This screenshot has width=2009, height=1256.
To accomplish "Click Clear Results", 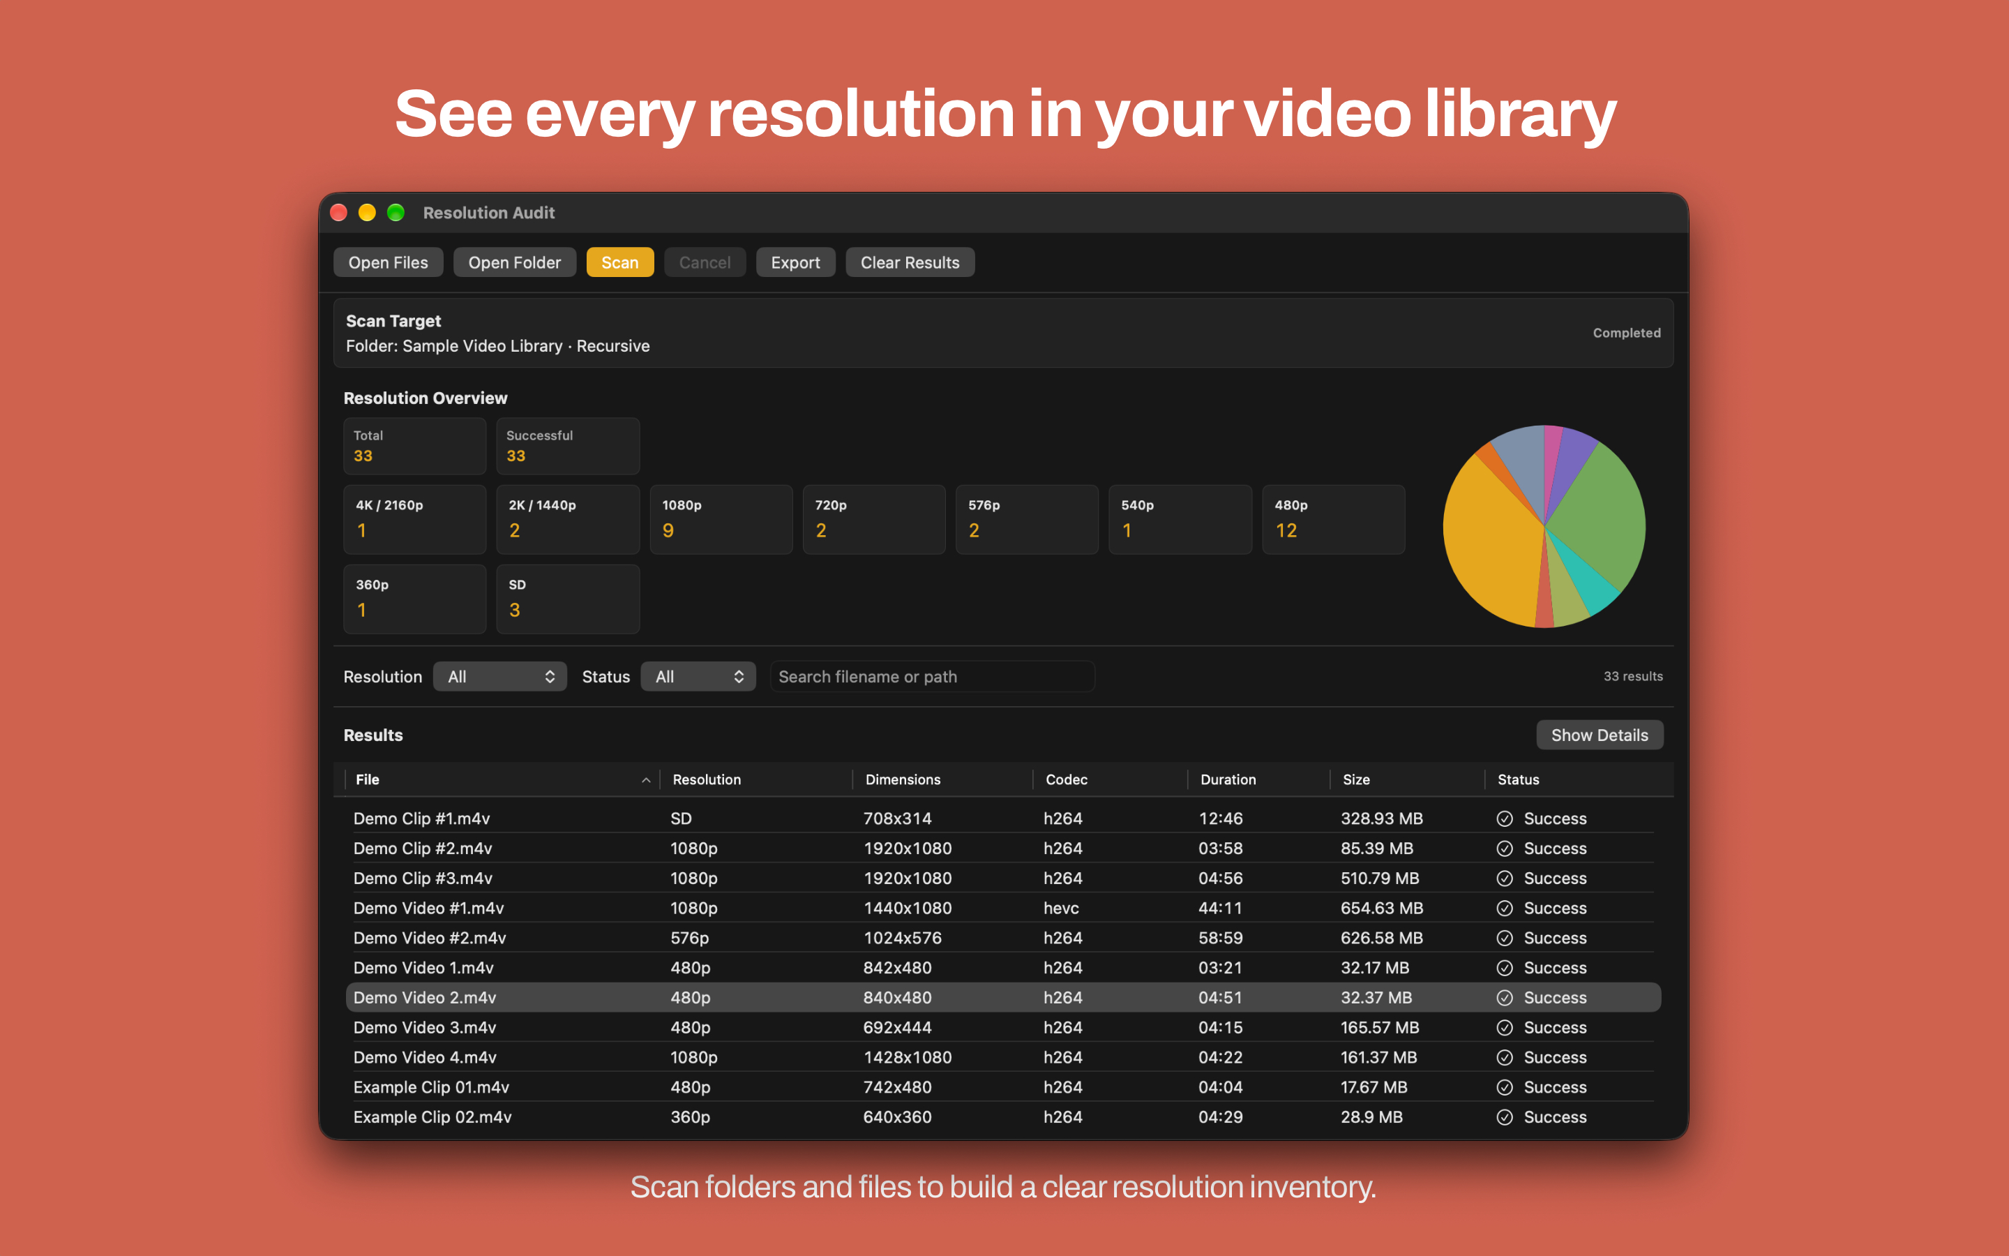I will 910,262.
